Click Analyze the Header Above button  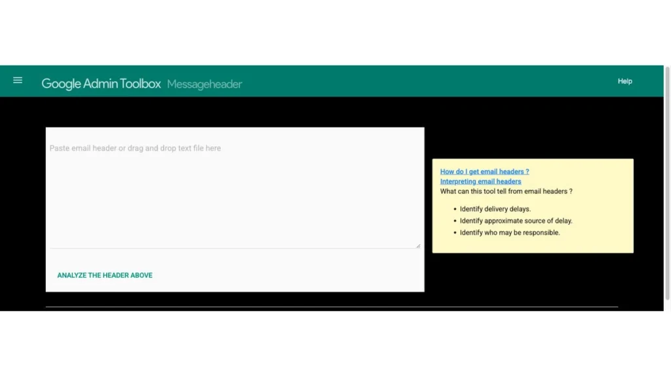coord(105,276)
